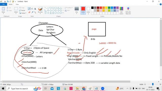Select the Eraser tool
The height and width of the screenshot is (91, 162).
coord(29,12)
